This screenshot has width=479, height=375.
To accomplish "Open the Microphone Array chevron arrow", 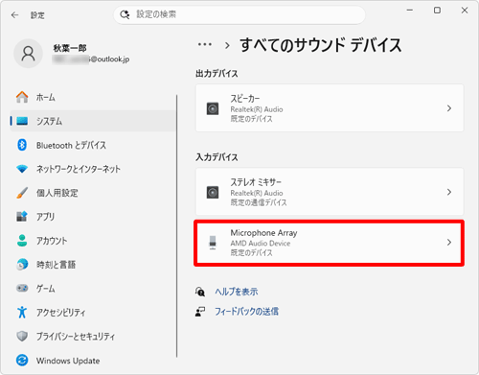I will 449,243.
